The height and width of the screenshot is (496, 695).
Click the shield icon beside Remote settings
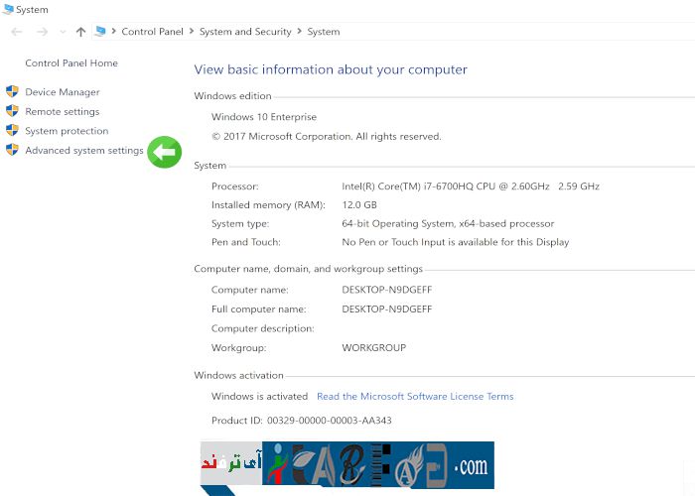12,111
